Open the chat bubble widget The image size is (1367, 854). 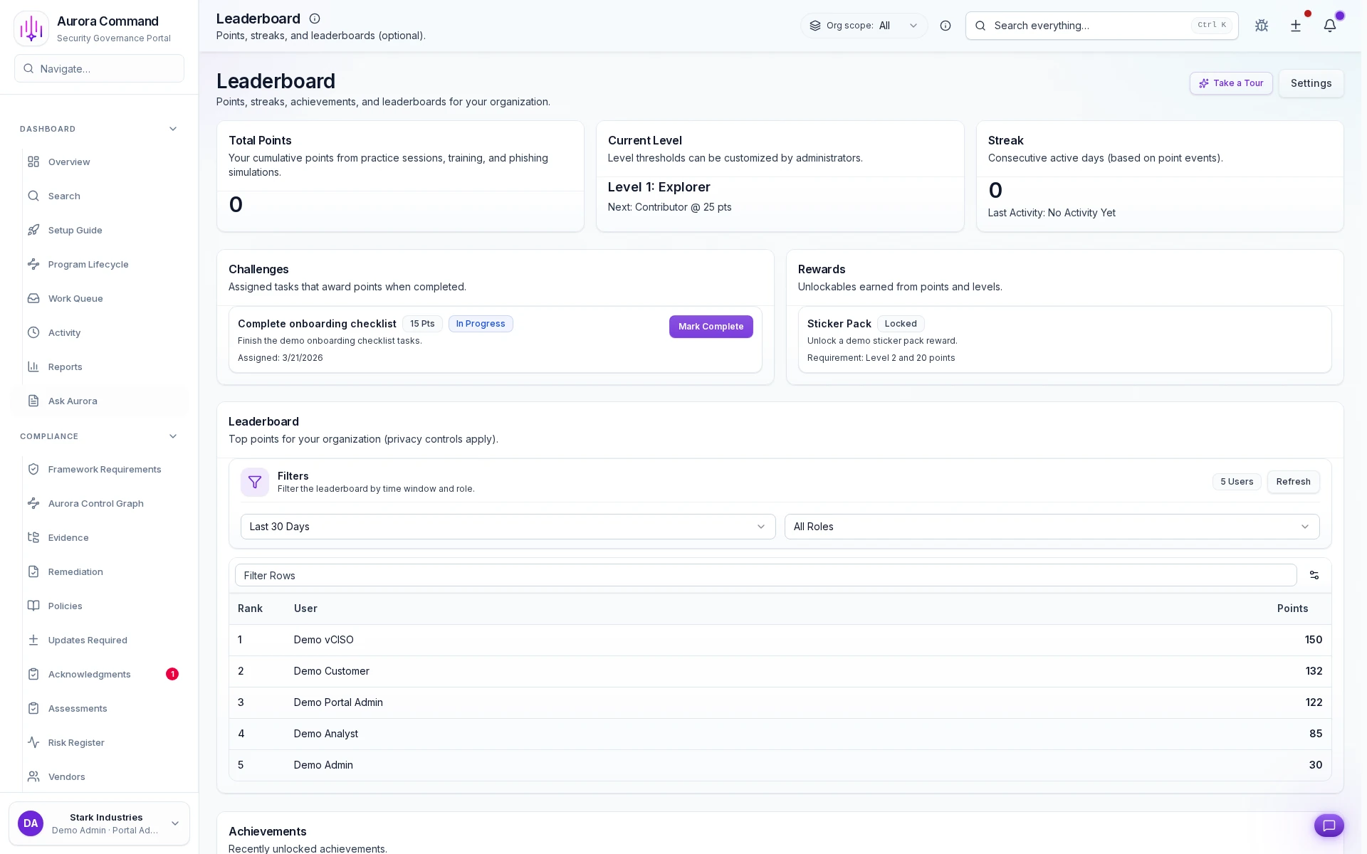[1329, 825]
